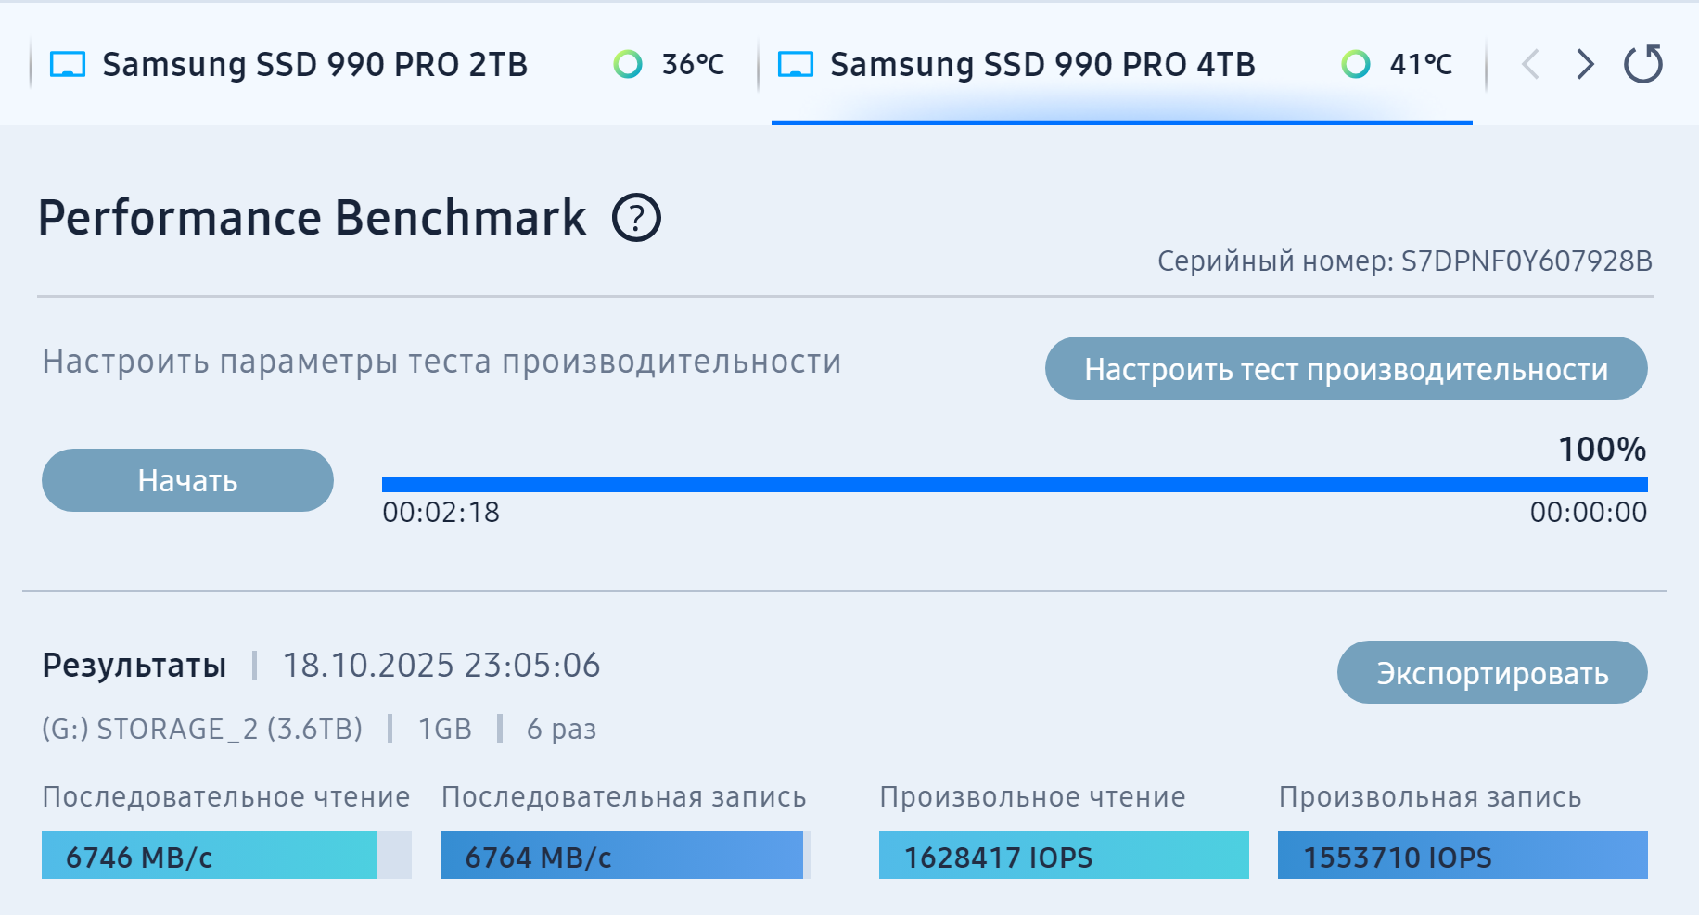1699x915 pixels.
Task: Click the 36°C temperature status ring
Action: 628,64
